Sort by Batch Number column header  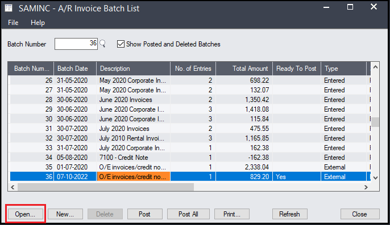[31, 69]
